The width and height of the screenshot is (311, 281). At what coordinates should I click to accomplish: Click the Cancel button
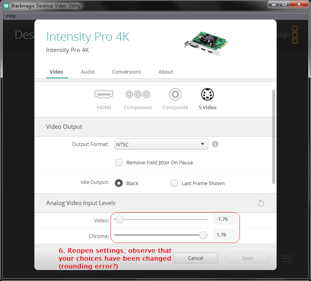tap(196, 258)
